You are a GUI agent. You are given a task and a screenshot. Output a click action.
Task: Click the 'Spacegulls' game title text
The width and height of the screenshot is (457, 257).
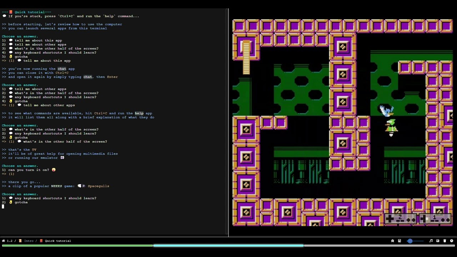[98, 186]
